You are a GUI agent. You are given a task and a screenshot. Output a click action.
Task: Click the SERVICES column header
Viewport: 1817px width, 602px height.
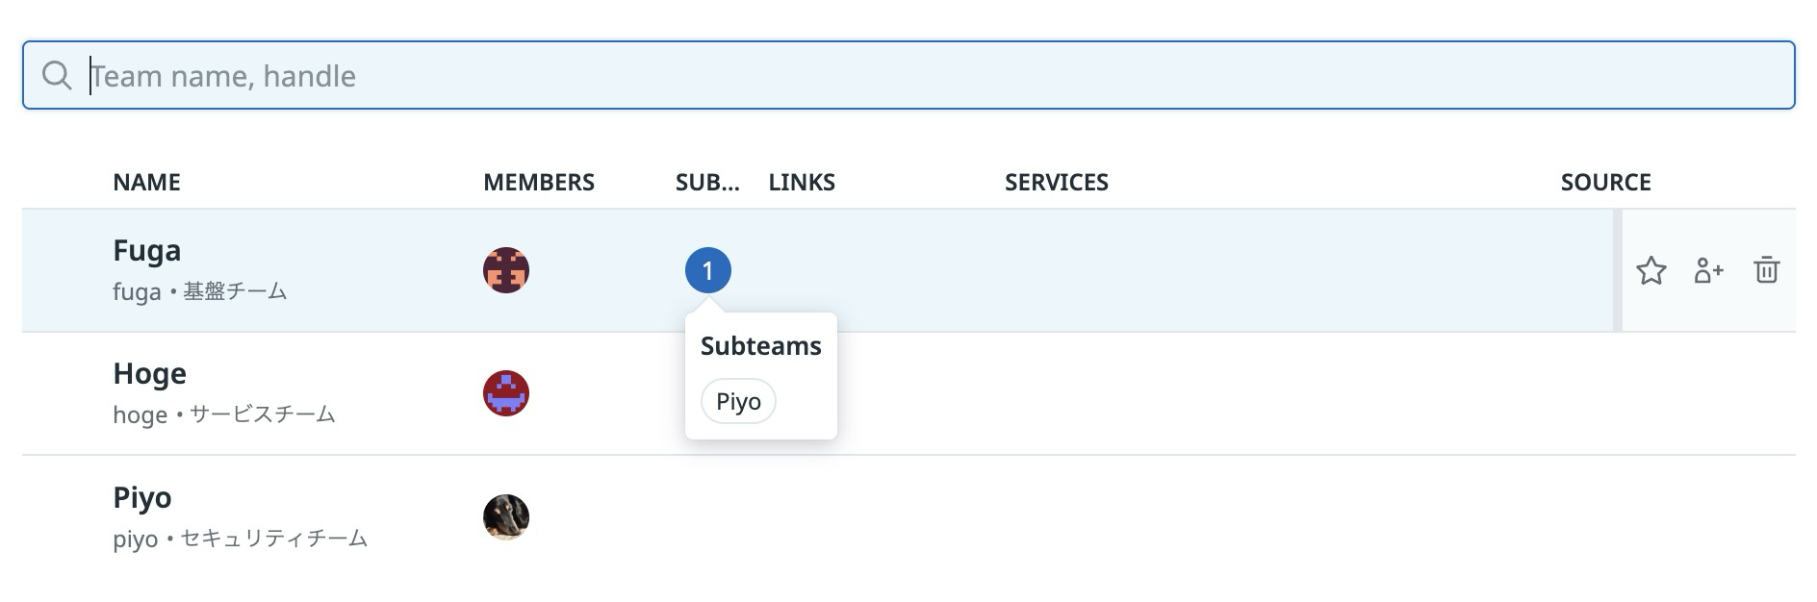[1056, 182]
